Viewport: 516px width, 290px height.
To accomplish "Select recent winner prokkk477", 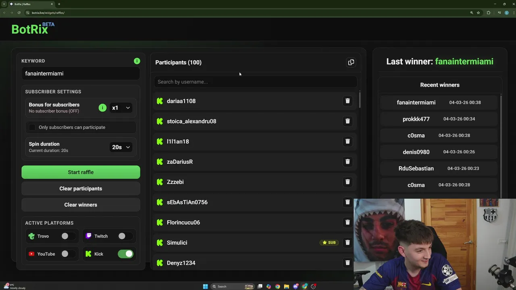I will point(416,119).
